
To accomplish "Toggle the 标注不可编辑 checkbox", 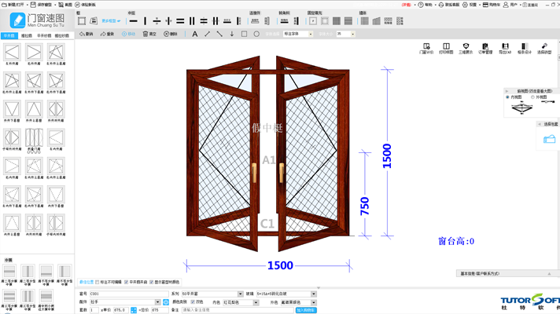I will (98, 282).
